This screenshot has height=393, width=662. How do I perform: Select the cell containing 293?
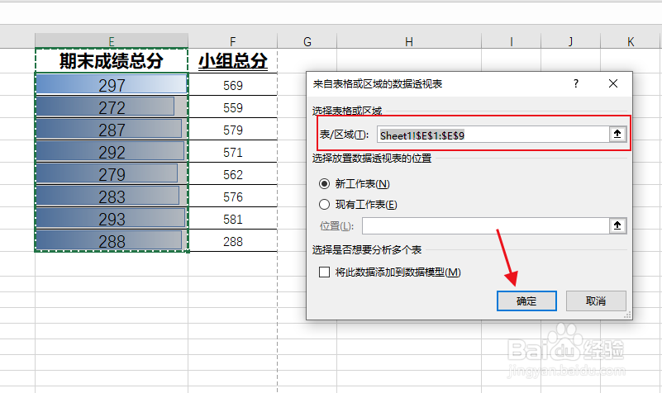coord(112,219)
